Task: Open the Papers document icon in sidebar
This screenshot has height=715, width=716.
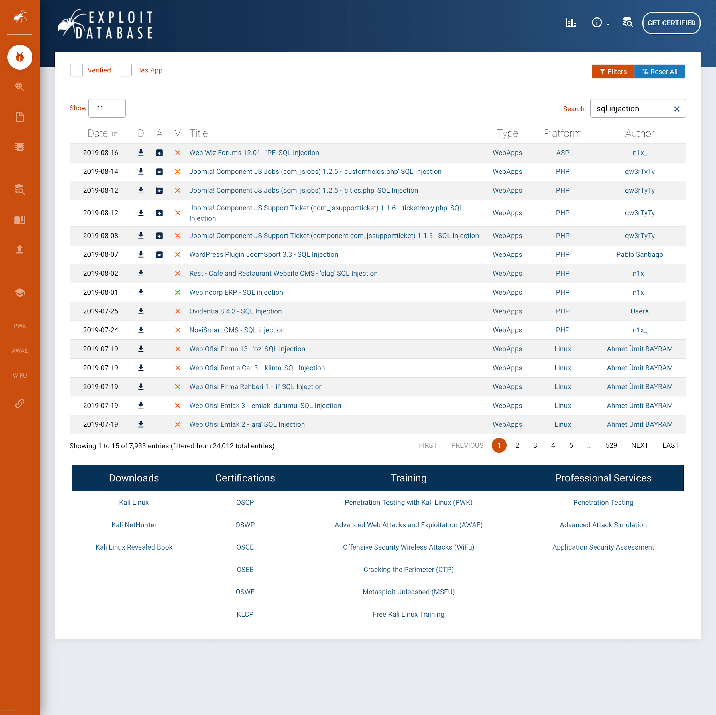Action: (x=20, y=117)
